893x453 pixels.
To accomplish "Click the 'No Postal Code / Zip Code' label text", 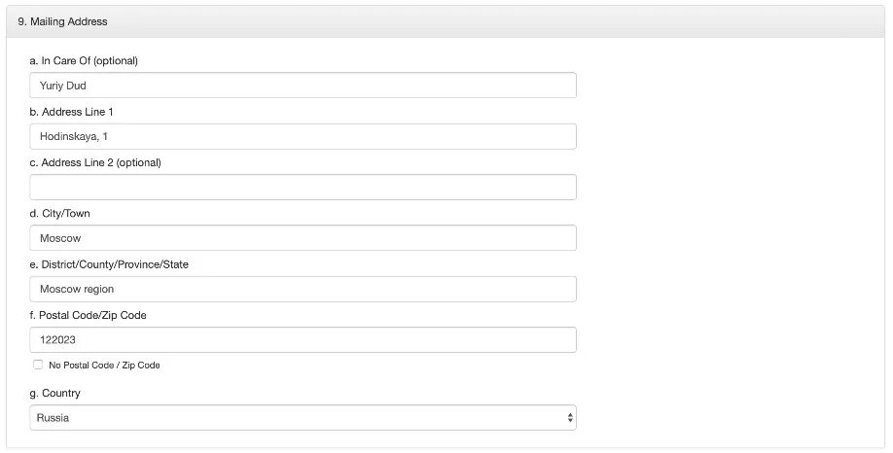I will [x=104, y=366].
